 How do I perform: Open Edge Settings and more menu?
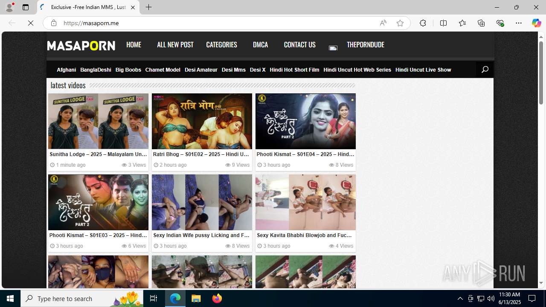pos(518,23)
